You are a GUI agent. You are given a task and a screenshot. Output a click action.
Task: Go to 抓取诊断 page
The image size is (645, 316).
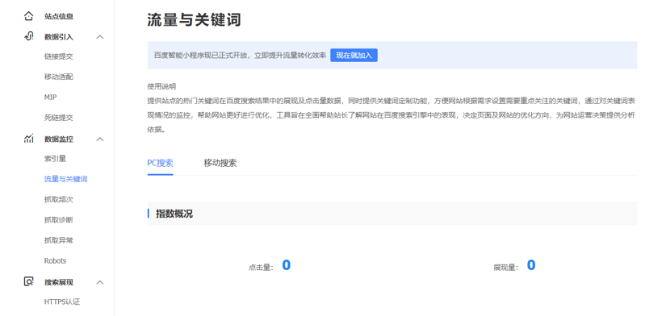(x=59, y=220)
